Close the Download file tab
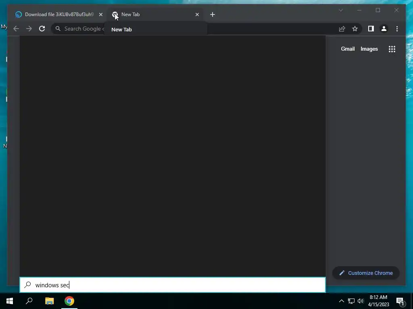This screenshot has height=309, width=413. tap(100, 14)
